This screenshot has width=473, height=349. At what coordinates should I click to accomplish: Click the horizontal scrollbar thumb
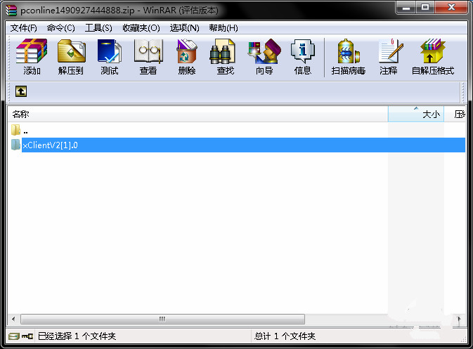[x=162, y=319]
